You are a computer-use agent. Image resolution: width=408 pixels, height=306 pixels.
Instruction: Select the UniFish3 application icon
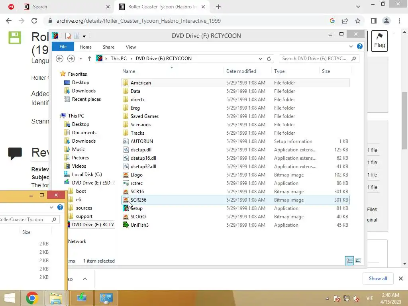(x=126, y=225)
